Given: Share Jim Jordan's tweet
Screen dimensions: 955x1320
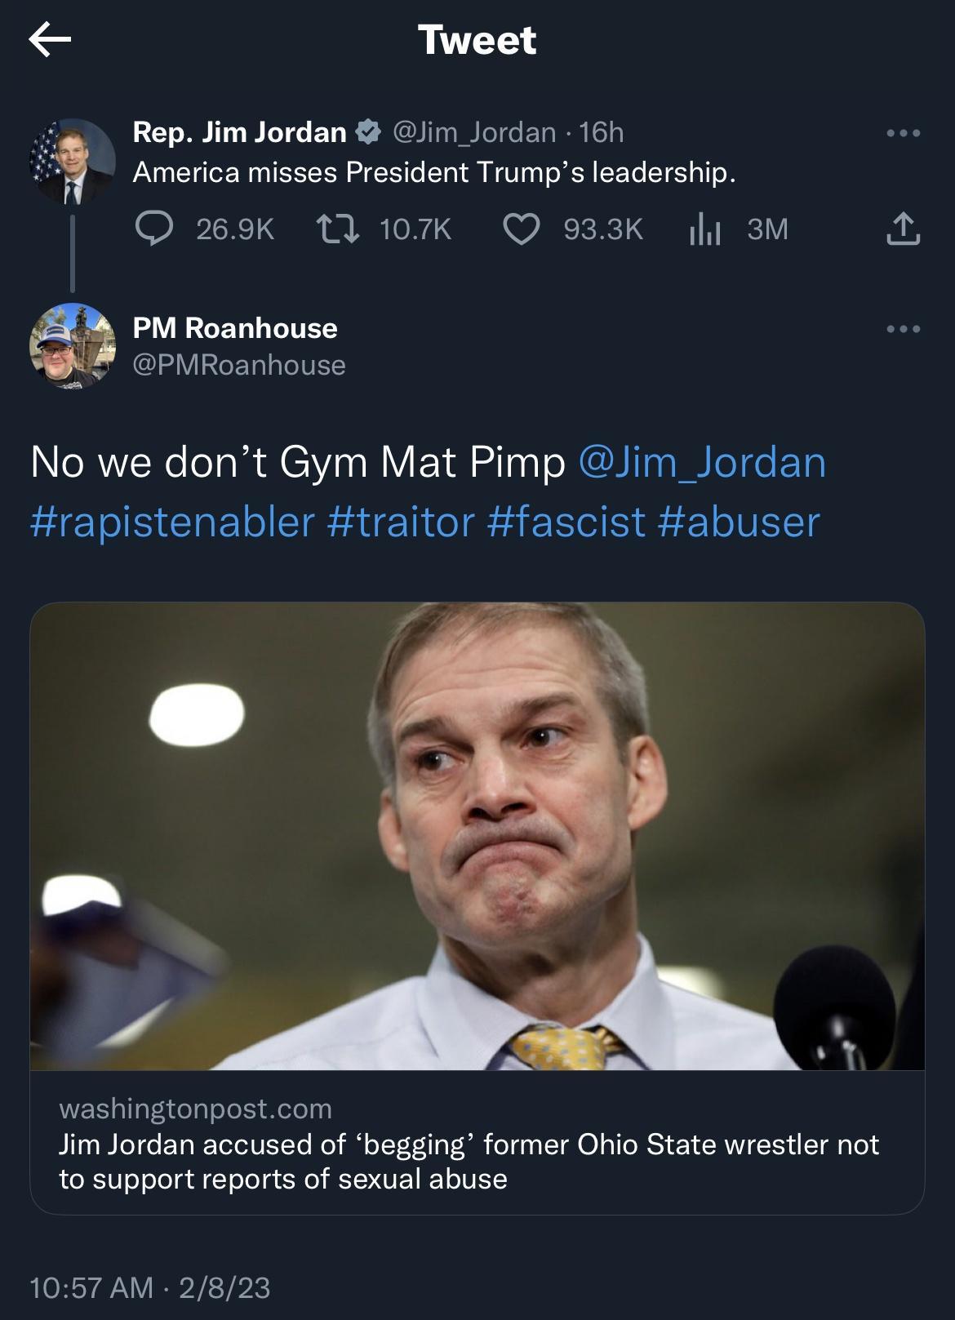Looking at the screenshot, I should click(903, 229).
